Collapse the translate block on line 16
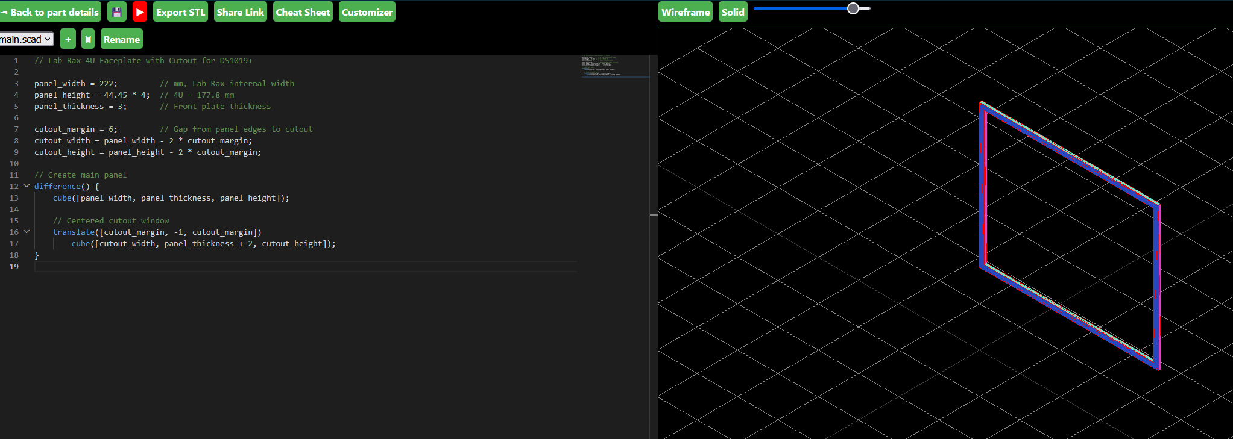Image resolution: width=1233 pixels, height=439 pixels. pyautogui.click(x=27, y=232)
